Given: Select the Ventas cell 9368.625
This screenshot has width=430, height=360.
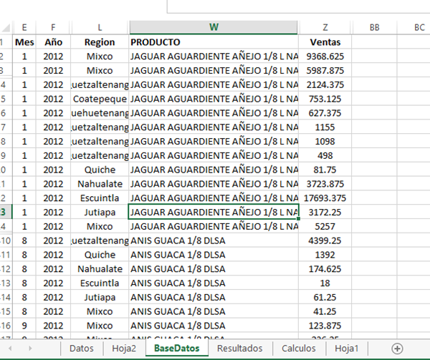Looking at the screenshot, I should 325,56.
